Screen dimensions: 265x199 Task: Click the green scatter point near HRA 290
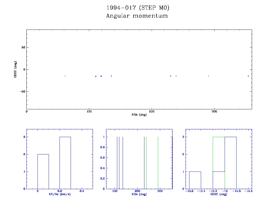208,76
